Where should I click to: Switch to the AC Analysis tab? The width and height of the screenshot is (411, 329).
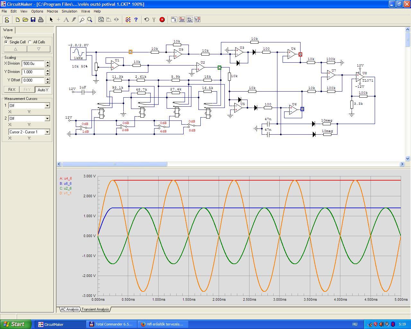click(70, 309)
